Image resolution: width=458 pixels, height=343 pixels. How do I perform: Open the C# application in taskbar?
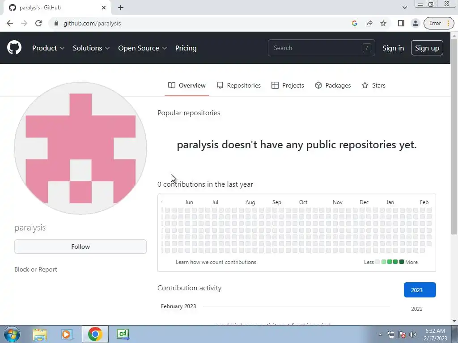click(x=123, y=334)
